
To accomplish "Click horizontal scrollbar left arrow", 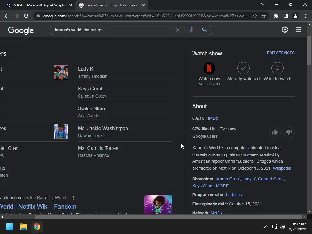I will [x=2, y=217].
